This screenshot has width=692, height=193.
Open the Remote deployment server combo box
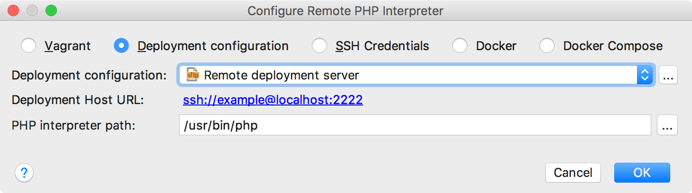click(x=416, y=75)
